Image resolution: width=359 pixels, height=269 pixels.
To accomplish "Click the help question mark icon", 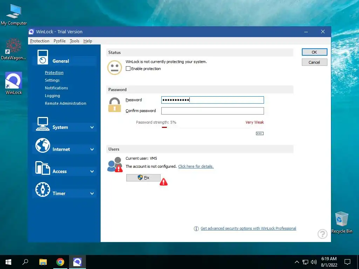I will coord(323,234).
